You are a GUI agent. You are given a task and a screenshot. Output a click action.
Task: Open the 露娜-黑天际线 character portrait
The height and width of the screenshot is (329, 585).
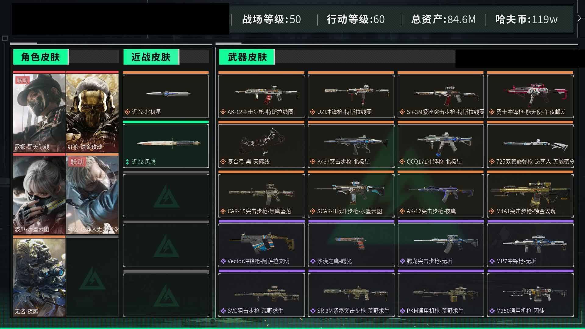coord(39,113)
